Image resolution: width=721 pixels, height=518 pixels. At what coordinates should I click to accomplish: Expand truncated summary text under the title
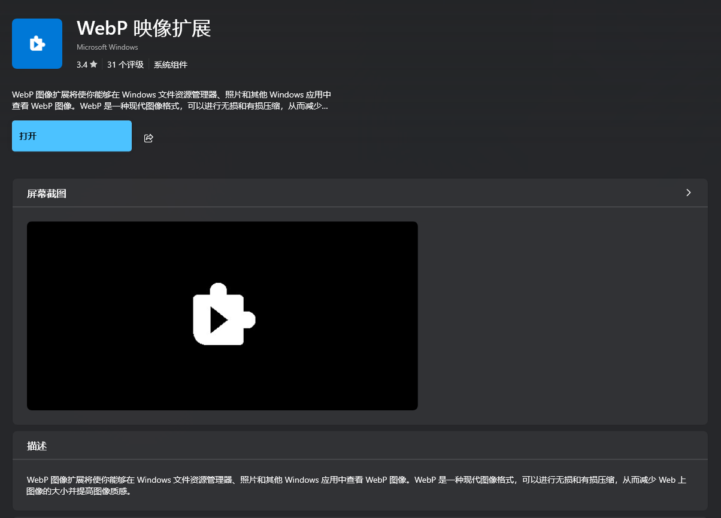(171, 100)
